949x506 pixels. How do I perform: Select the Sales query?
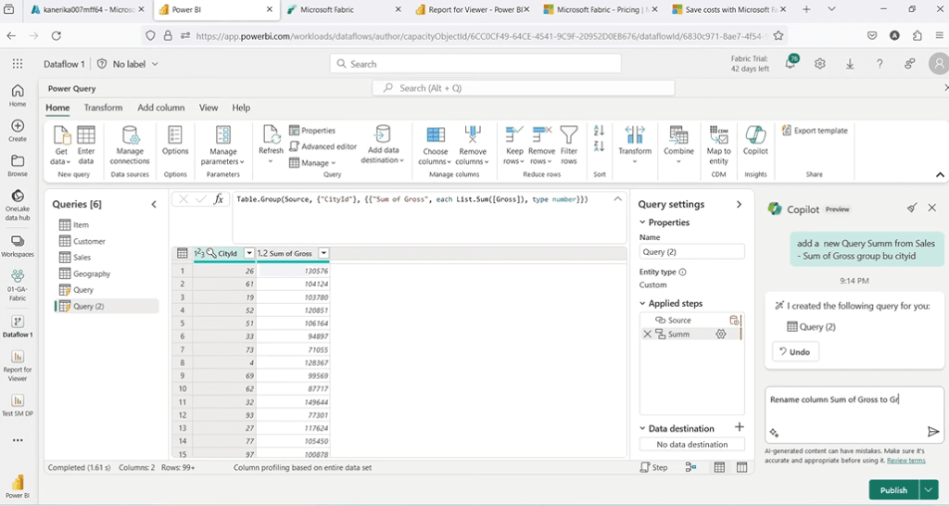pos(82,258)
